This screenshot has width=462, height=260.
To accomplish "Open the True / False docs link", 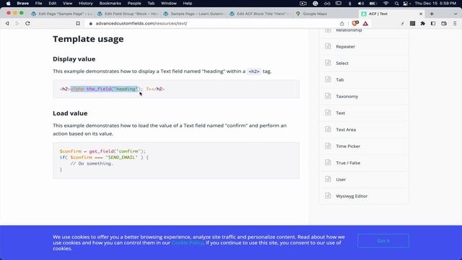I will [348, 162].
